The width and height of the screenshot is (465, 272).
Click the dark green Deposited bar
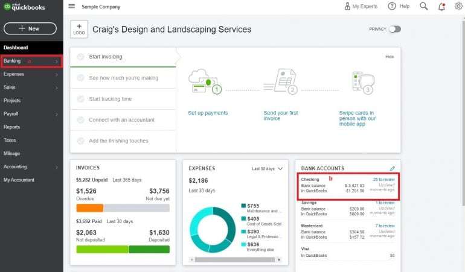point(149,249)
